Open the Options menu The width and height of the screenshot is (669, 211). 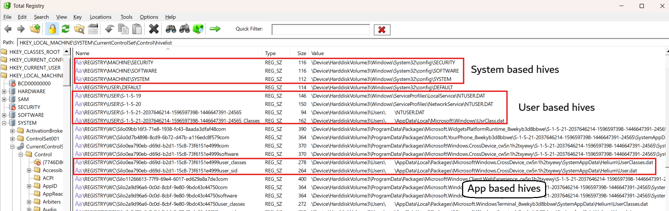pyautogui.click(x=149, y=17)
